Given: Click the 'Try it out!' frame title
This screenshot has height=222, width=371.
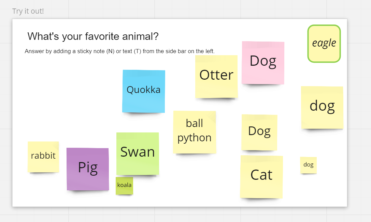Looking at the screenshot, I should tap(28, 11).
